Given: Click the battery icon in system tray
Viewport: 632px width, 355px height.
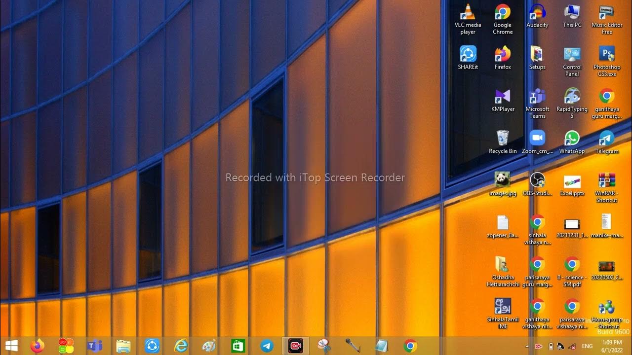Looking at the screenshot, I should (x=551, y=346).
